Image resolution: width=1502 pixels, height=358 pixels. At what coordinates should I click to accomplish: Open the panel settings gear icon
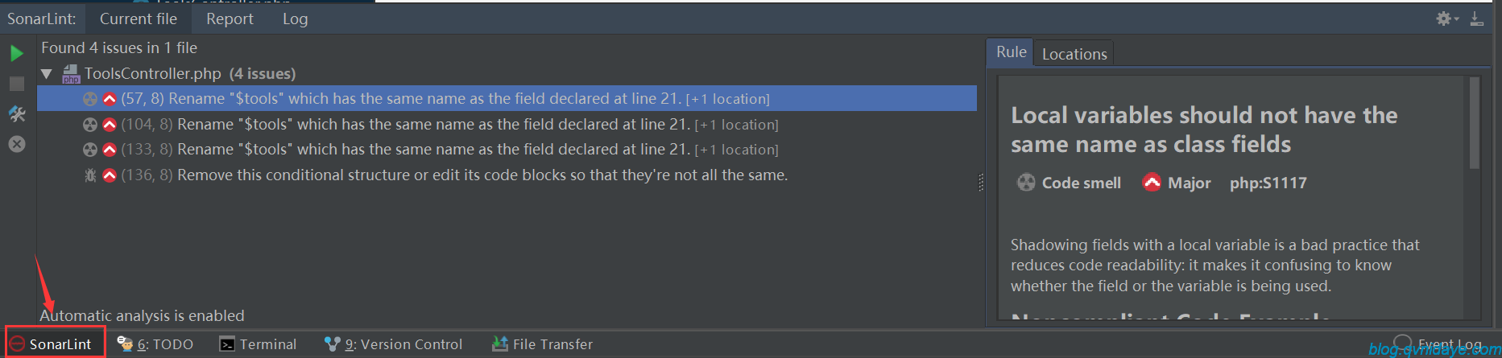click(1444, 18)
